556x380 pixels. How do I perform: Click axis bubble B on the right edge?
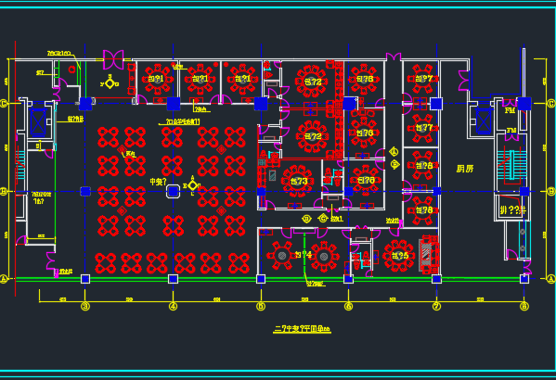pyautogui.click(x=551, y=192)
